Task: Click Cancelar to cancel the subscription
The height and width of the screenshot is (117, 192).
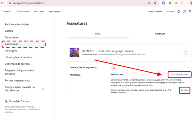Action: [x=185, y=90]
